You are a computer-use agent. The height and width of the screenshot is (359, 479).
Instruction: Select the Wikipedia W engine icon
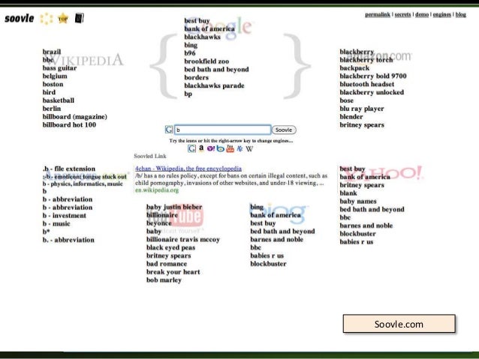click(x=249, y=149)
